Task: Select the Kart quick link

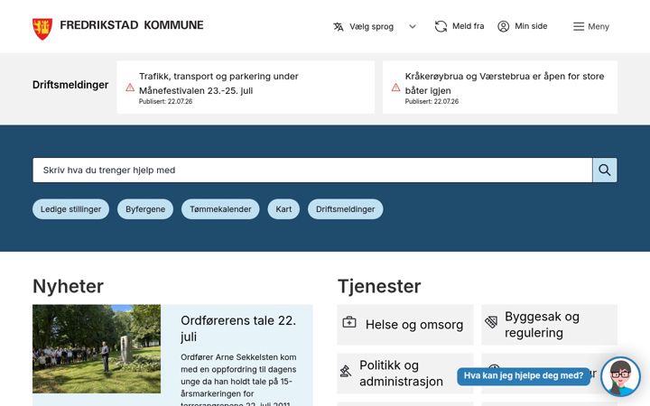Action: 283,209
